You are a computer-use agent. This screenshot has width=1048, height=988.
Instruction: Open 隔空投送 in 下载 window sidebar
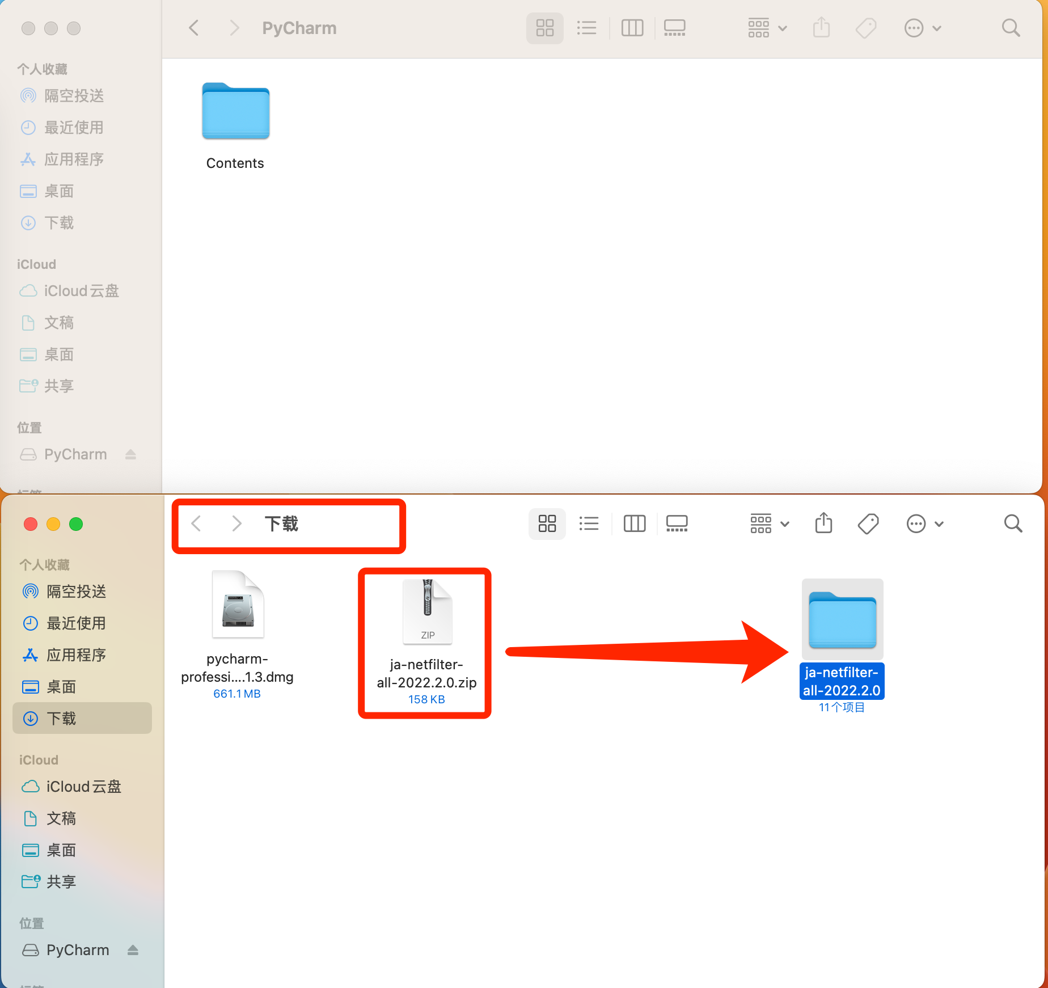point(65,592)
